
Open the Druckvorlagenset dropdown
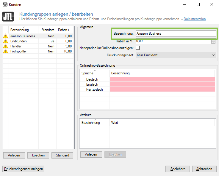176,55
